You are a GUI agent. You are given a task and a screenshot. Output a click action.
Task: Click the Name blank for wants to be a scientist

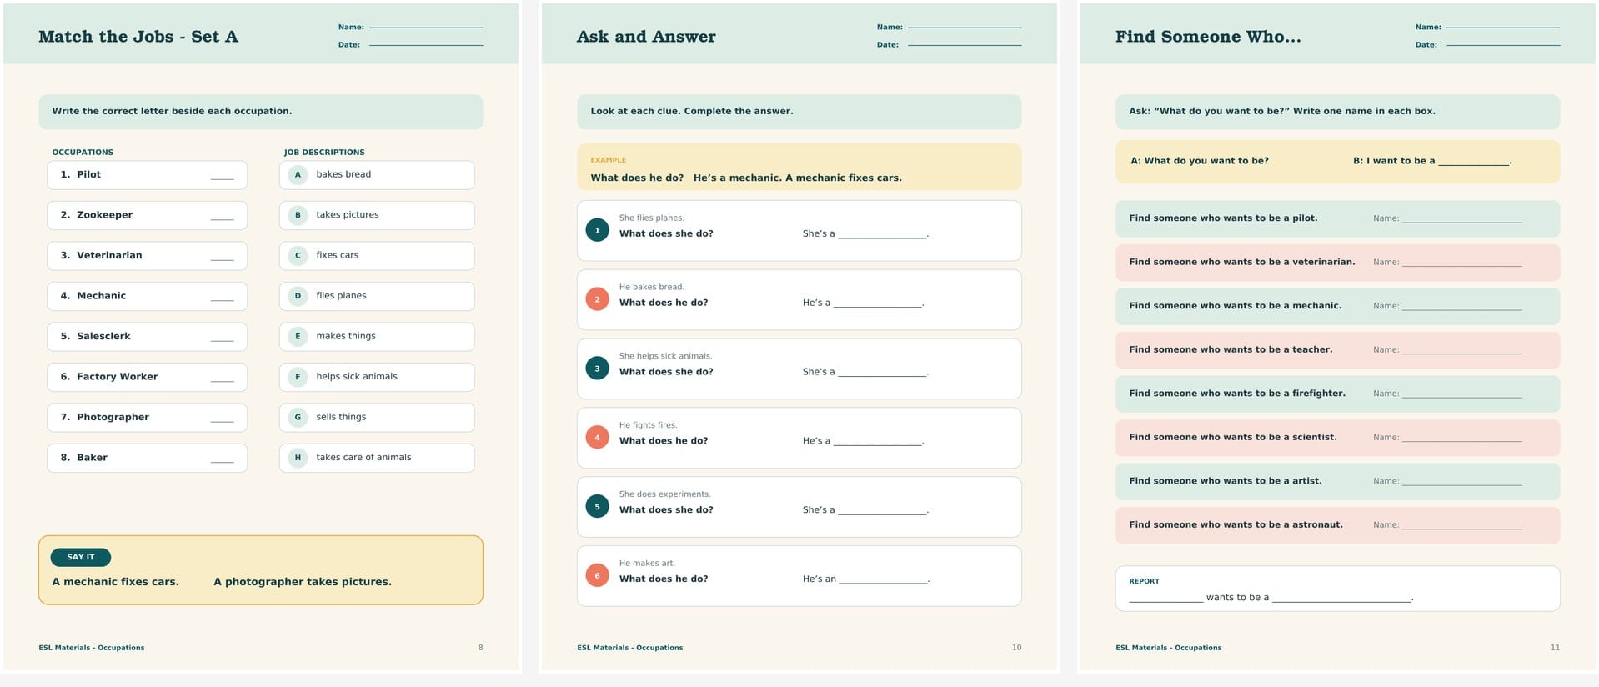click(x=1462, y=439)
